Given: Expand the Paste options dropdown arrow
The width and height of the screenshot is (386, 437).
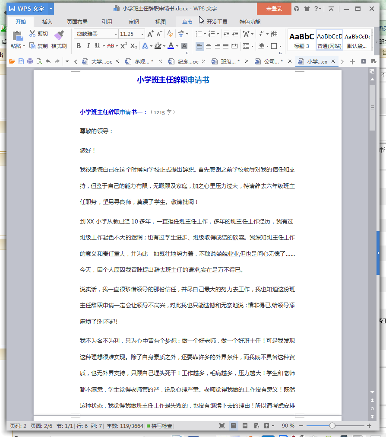Looking at the screenshot, I should pyautogui.click(x=24, y=46).
